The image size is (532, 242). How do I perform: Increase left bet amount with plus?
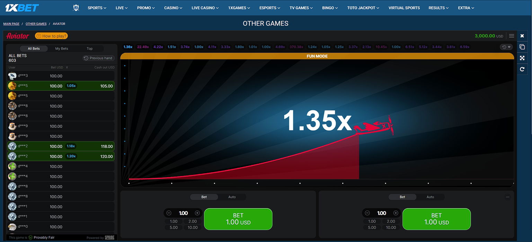(x=197, y=213)
